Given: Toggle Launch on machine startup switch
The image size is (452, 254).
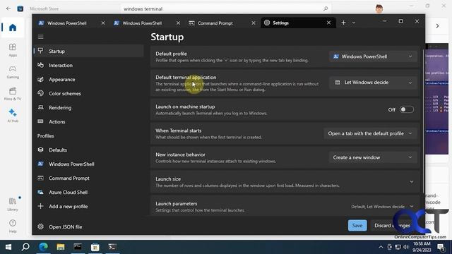Looking at the screenshot, I should [x=407, y=110].
